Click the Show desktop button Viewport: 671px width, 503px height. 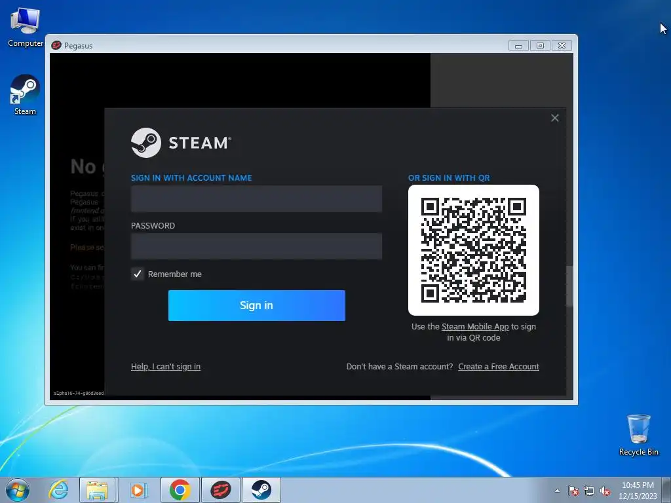(668, 490)
